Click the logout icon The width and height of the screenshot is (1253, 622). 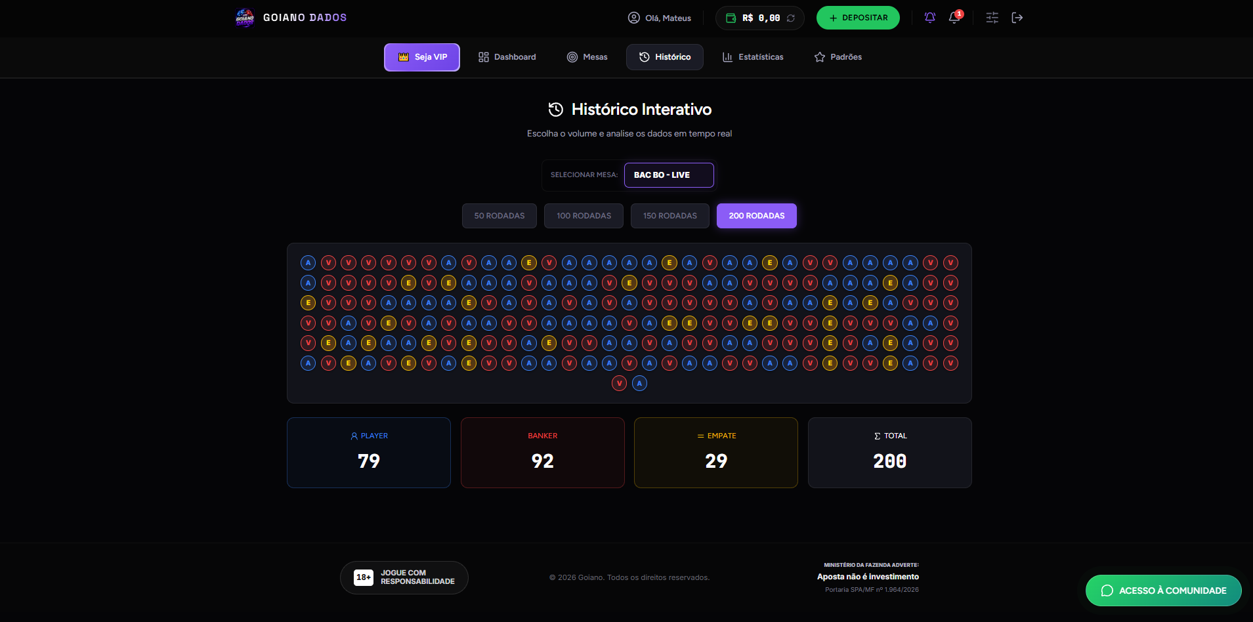click(x=1017, y=18)
